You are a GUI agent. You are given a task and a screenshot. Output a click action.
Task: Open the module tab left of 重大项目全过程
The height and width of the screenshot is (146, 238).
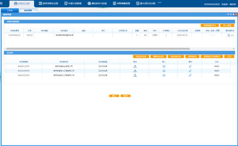122,3
